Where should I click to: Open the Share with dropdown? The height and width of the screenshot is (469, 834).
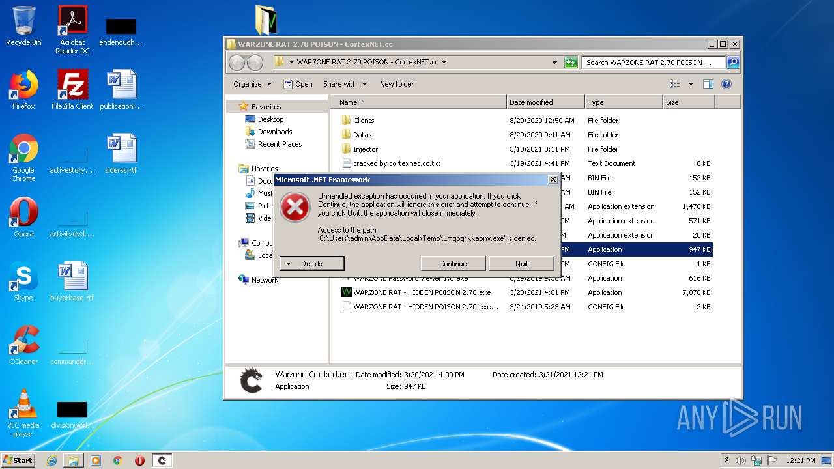[345, 84]
